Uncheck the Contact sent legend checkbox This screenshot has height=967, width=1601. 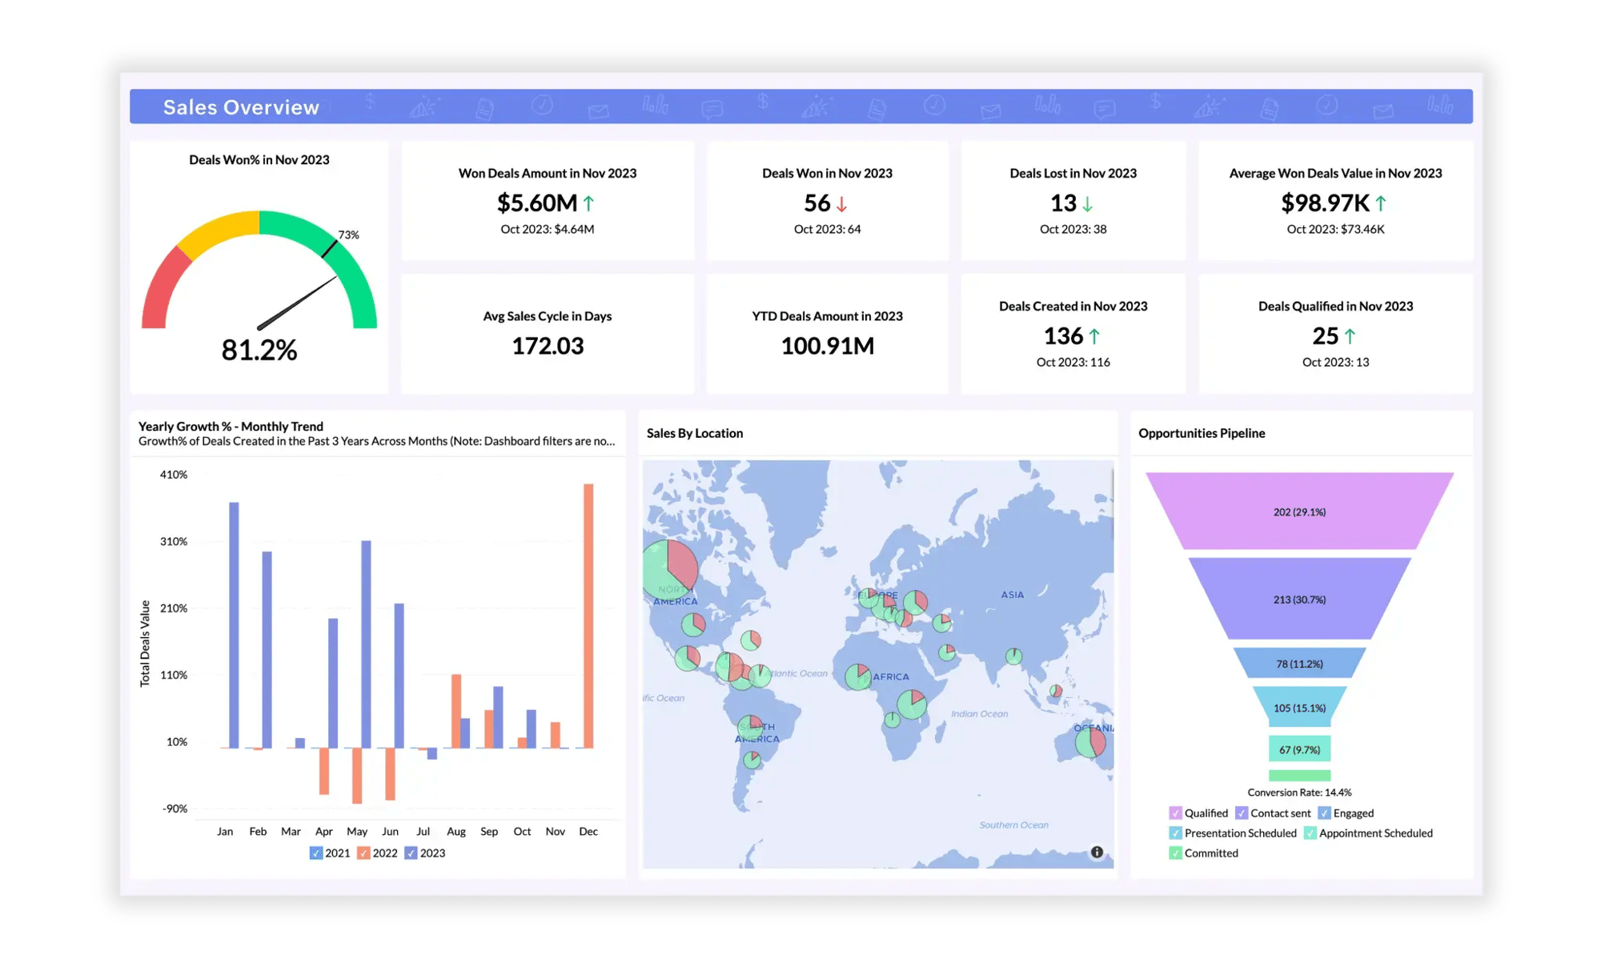click(x=1242, y=813)
